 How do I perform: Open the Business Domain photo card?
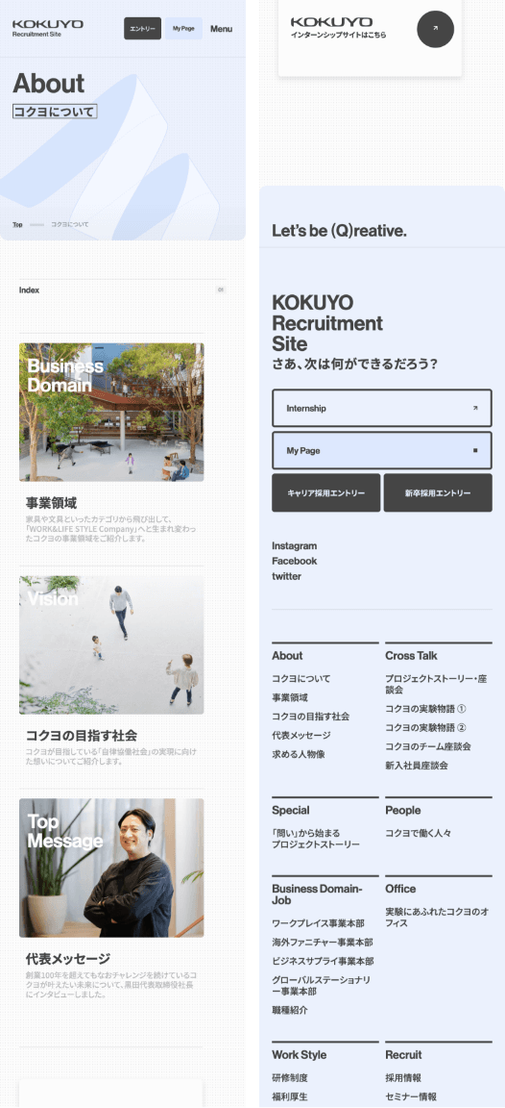click(111, 412)
